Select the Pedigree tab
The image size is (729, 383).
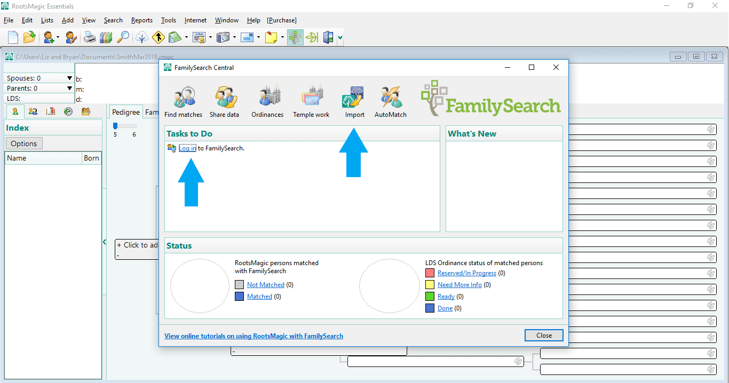pos(126,112)
